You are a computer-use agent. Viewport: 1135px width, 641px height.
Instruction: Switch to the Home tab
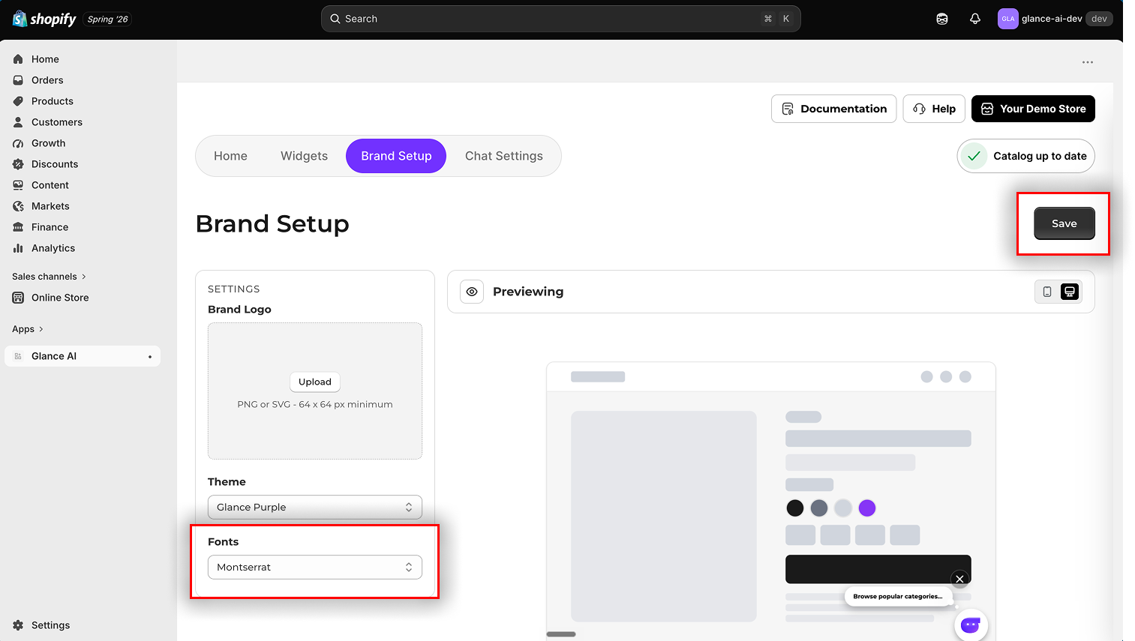230,156
